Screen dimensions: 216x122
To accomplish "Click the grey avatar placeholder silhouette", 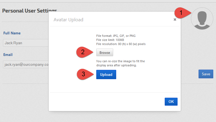I will 202,18.
